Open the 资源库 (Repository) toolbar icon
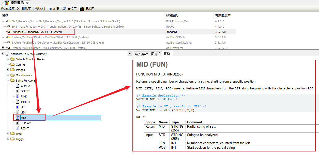Screen dimensions: 319x154 pyautogui.click(x=82, y=9)
